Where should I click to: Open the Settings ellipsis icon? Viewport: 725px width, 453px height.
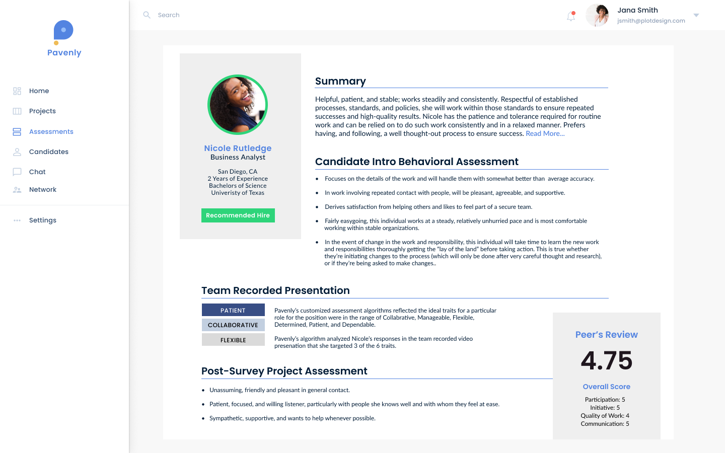pos(17,220)
